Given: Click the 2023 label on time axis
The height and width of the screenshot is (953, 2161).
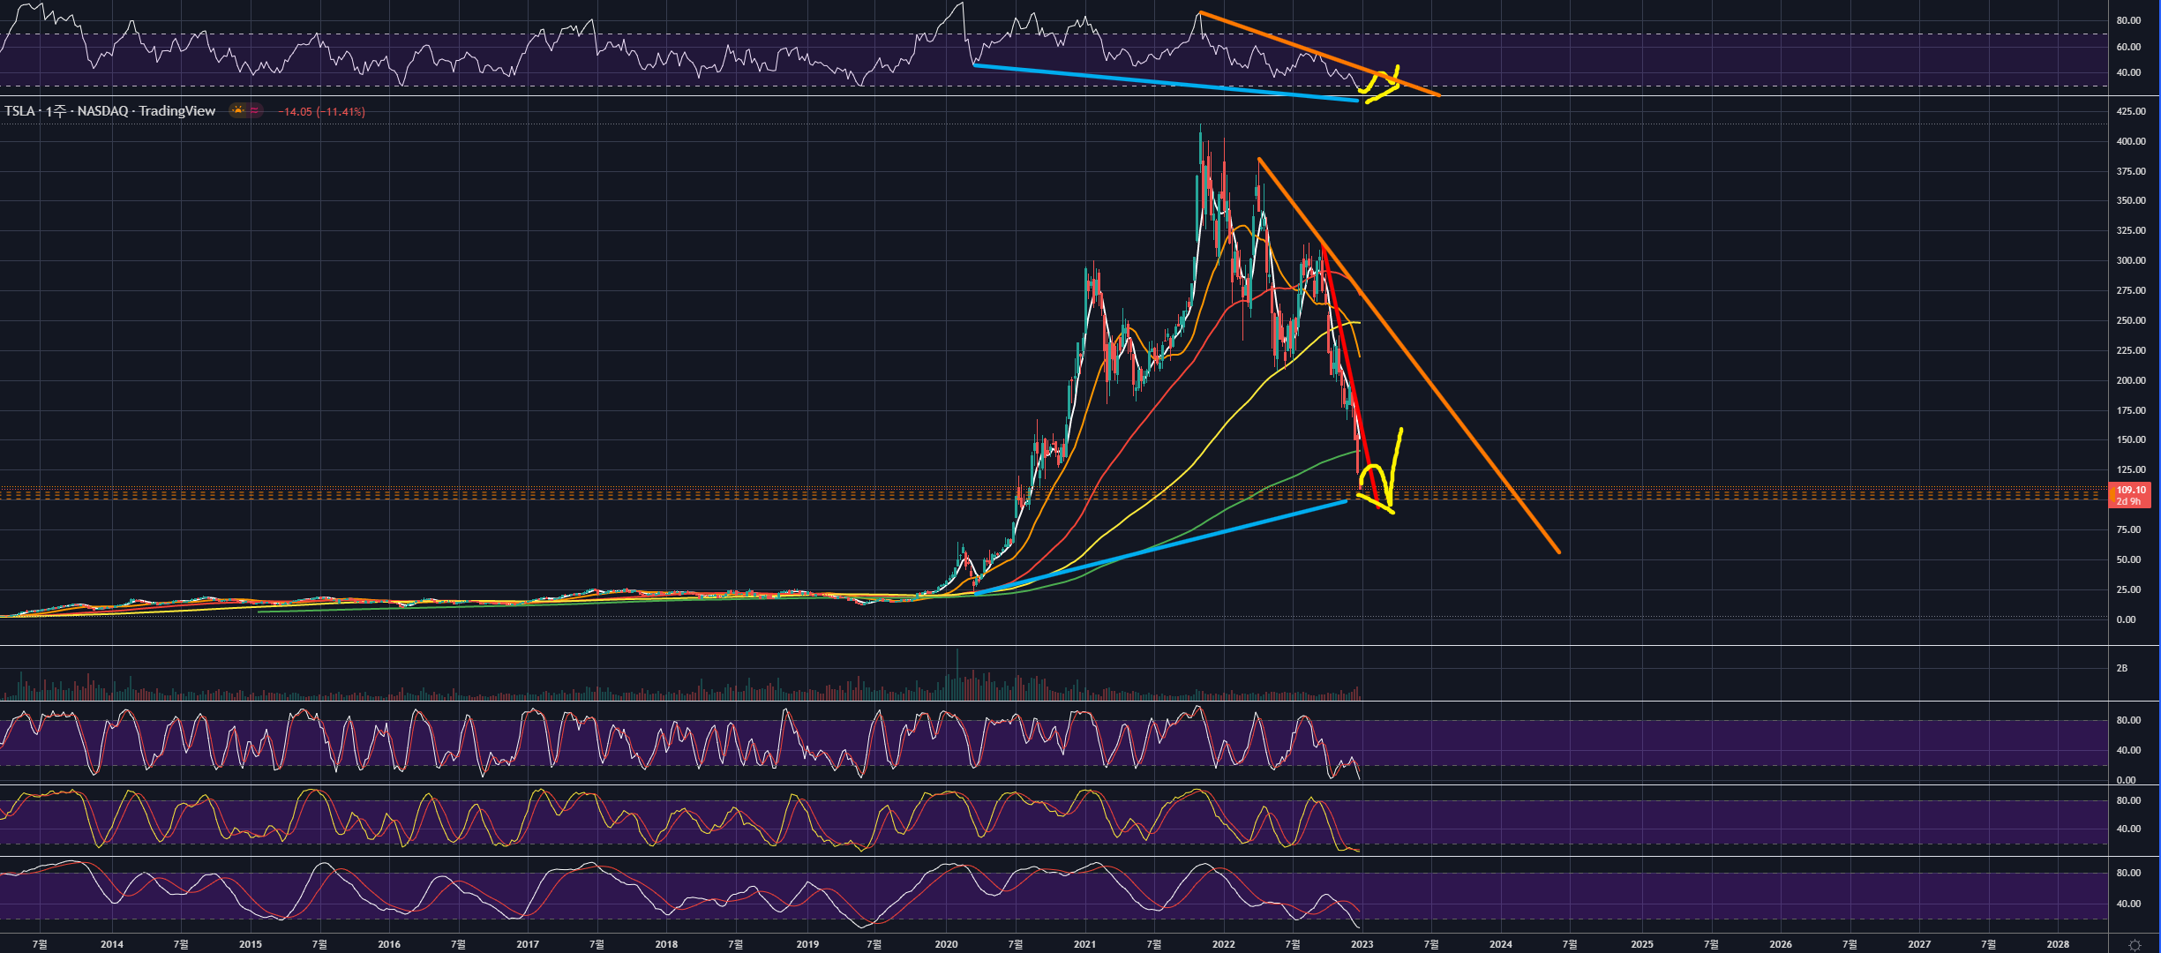Looking at the screenshot, I should 1362,944.
